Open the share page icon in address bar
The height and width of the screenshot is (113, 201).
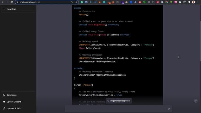pos(72,2)
